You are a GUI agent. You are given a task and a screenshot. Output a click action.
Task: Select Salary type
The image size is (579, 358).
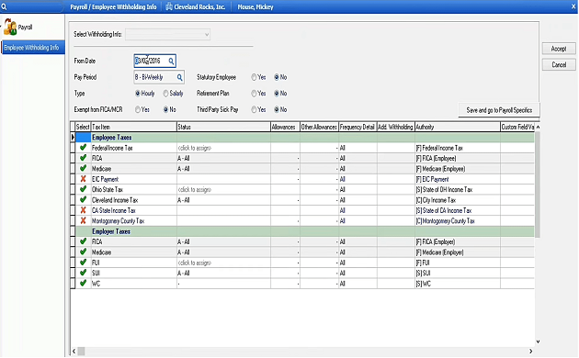(x=165, y=94)
